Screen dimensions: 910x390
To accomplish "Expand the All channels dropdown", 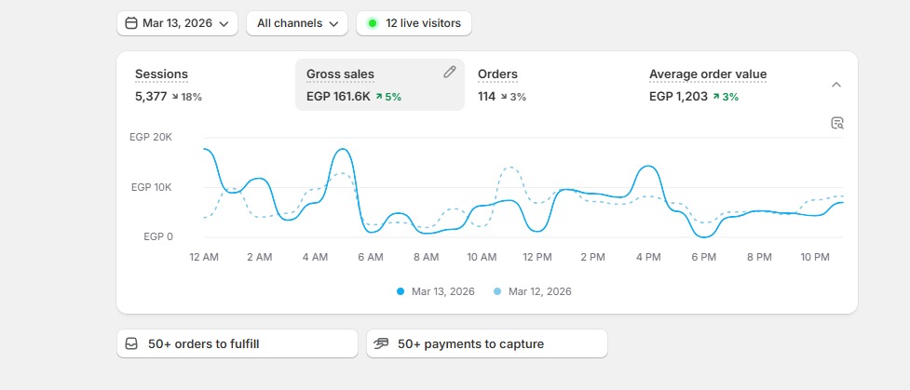I will pyautogui.click(x=297, y=23).
